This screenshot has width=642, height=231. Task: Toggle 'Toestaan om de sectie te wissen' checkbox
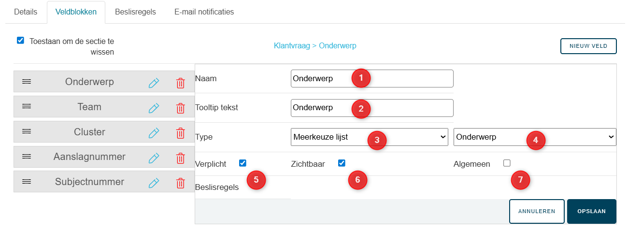(20, 41)
